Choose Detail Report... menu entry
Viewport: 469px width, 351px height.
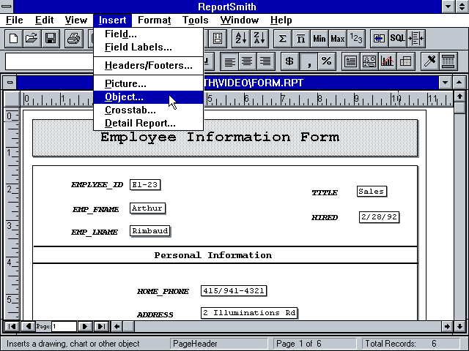click(149, 124)
